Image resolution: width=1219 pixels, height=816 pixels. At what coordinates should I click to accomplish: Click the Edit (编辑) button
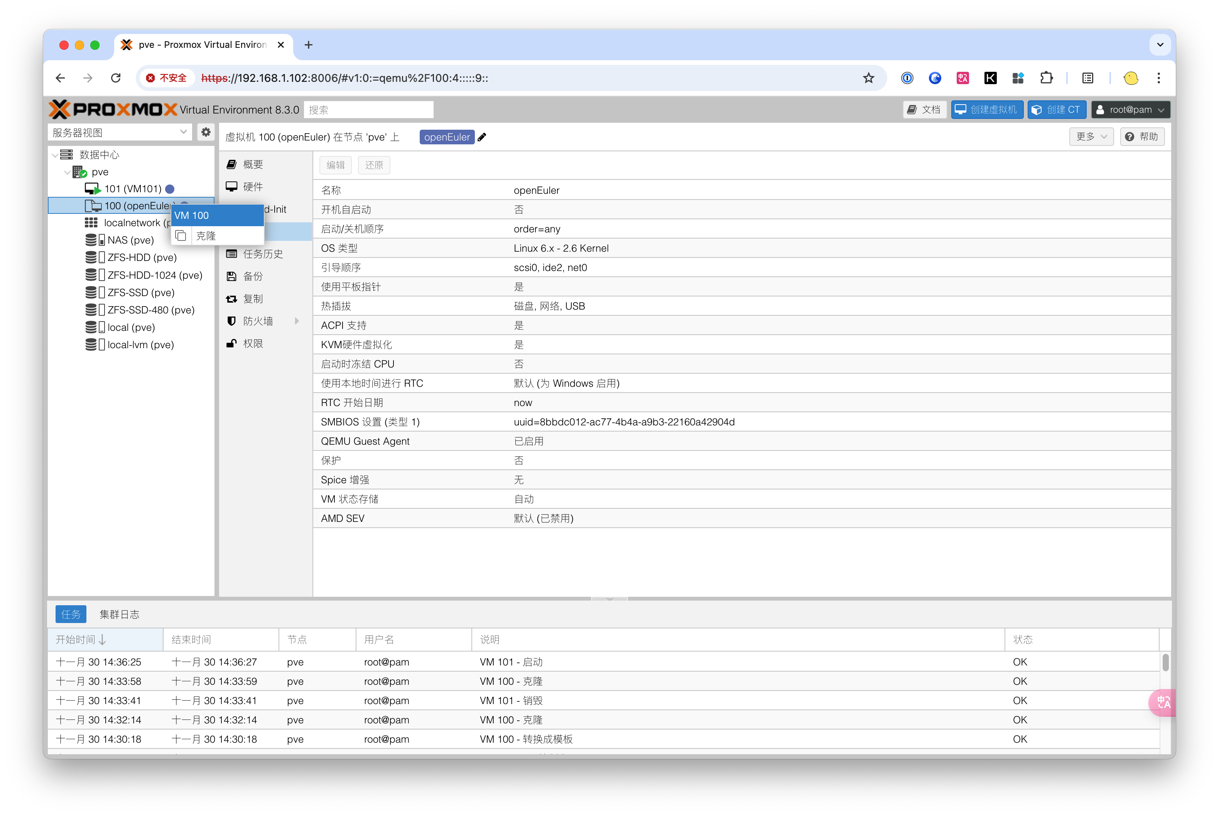point(336,165)
